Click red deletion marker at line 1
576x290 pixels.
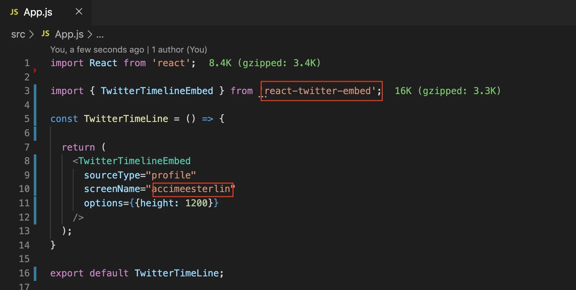(x=35, y=70)
